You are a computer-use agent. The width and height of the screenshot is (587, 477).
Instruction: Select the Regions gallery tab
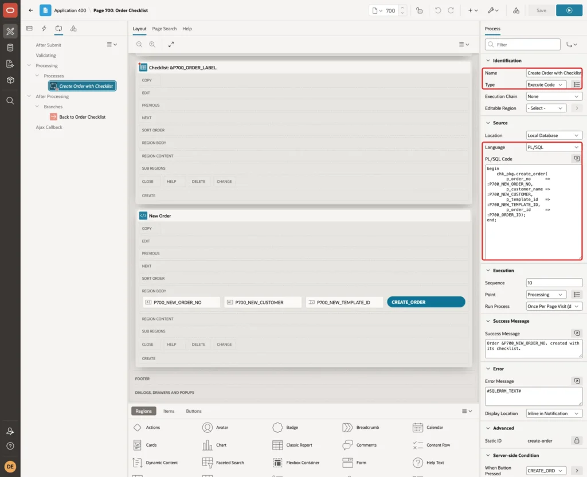tap(144, 410)
